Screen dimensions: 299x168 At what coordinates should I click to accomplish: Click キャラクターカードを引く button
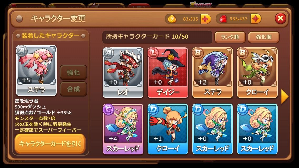tap(50, 144)
